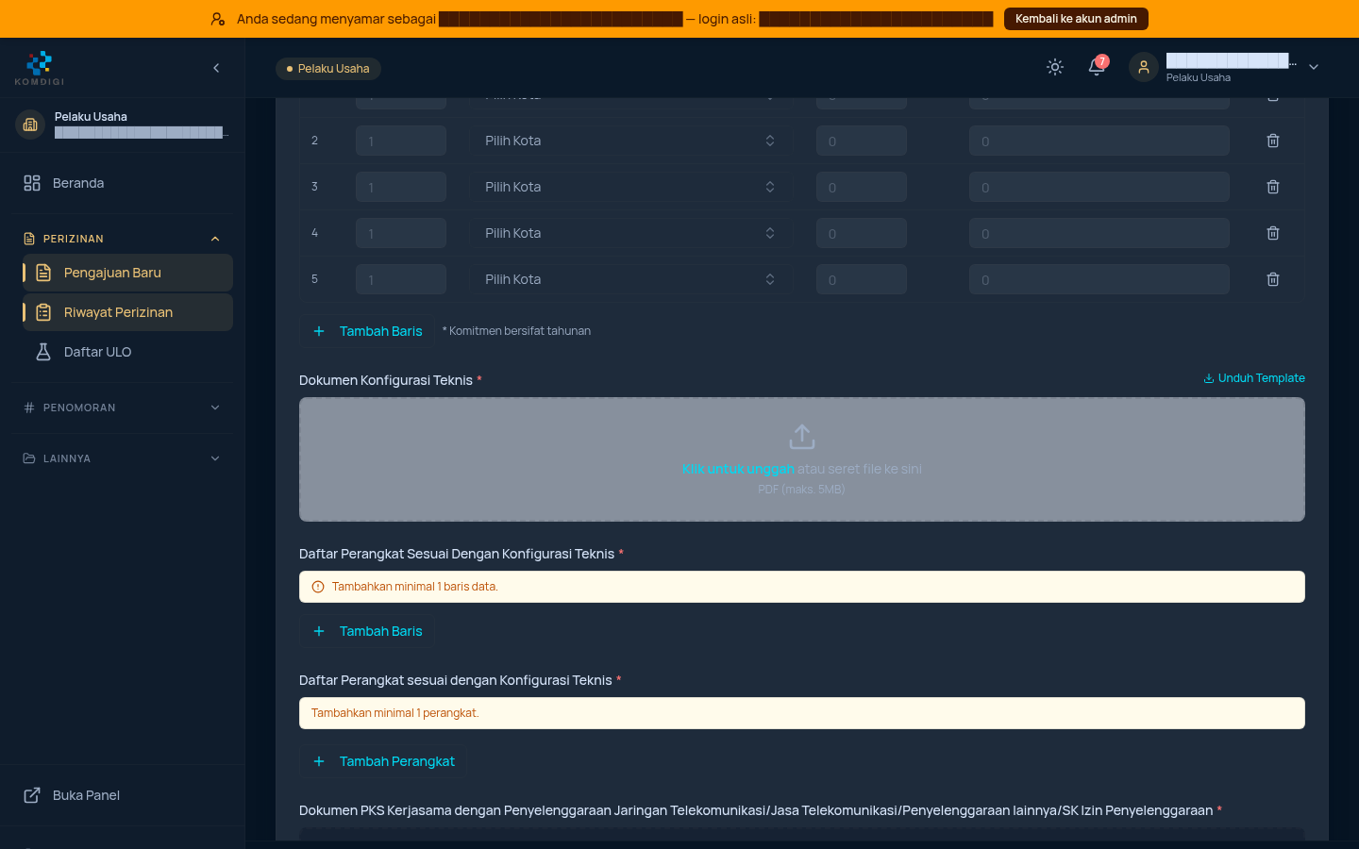Go to Daftar ULO menu item
The image size is (1359, 849).
(127, 352)
